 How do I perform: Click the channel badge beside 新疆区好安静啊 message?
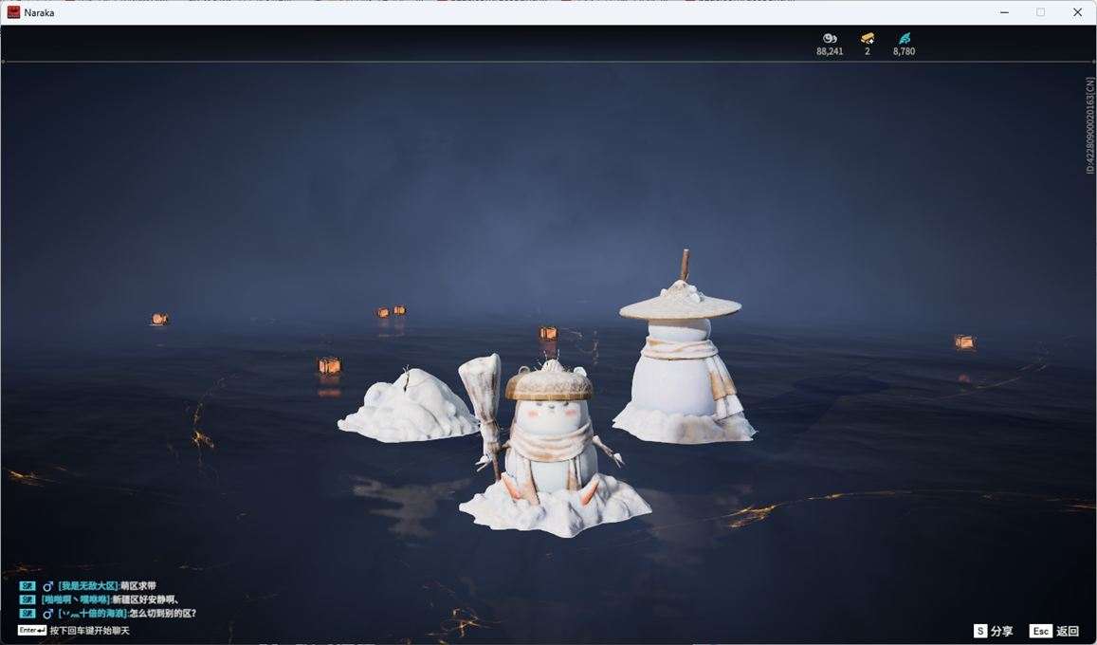[27, 599]
